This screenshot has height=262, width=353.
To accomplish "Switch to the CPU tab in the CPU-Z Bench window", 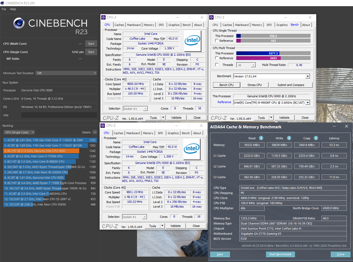I will pyautogui.click(x=215, y=25).
